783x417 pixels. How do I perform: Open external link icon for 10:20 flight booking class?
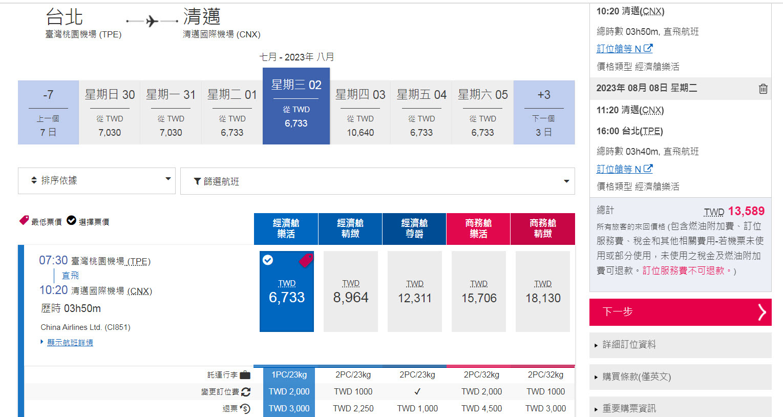(648, 48)
